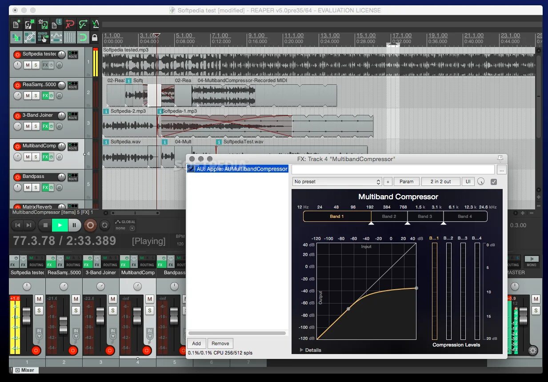Viewport: 548px width, 382px height.
Task: Open input menu on mixer channel 3
Action: click(x=113, y=333)
